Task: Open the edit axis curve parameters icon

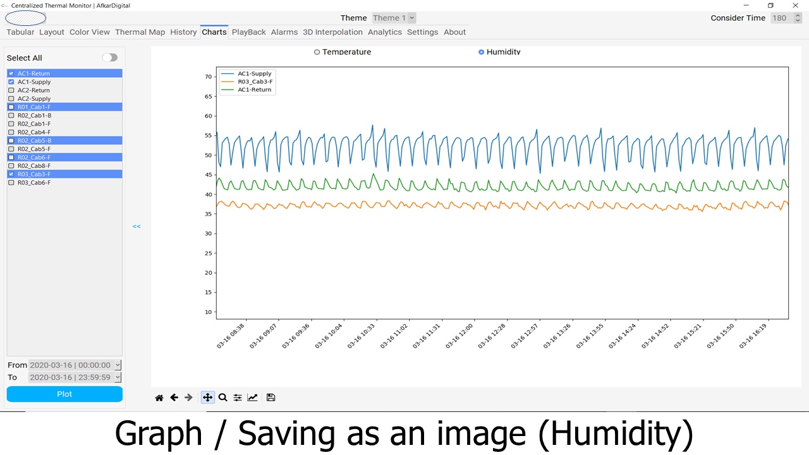Action: click(252, 397)
